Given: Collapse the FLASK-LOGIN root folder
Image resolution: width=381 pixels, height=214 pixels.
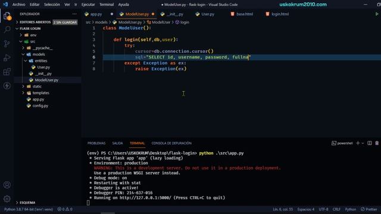Looking at the screenshot, I should click(x=30, y=29).
